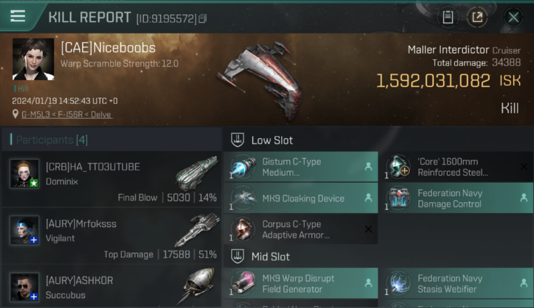Click the share export icon
This screenshot has width=534, height=308.
coord(477,17)
